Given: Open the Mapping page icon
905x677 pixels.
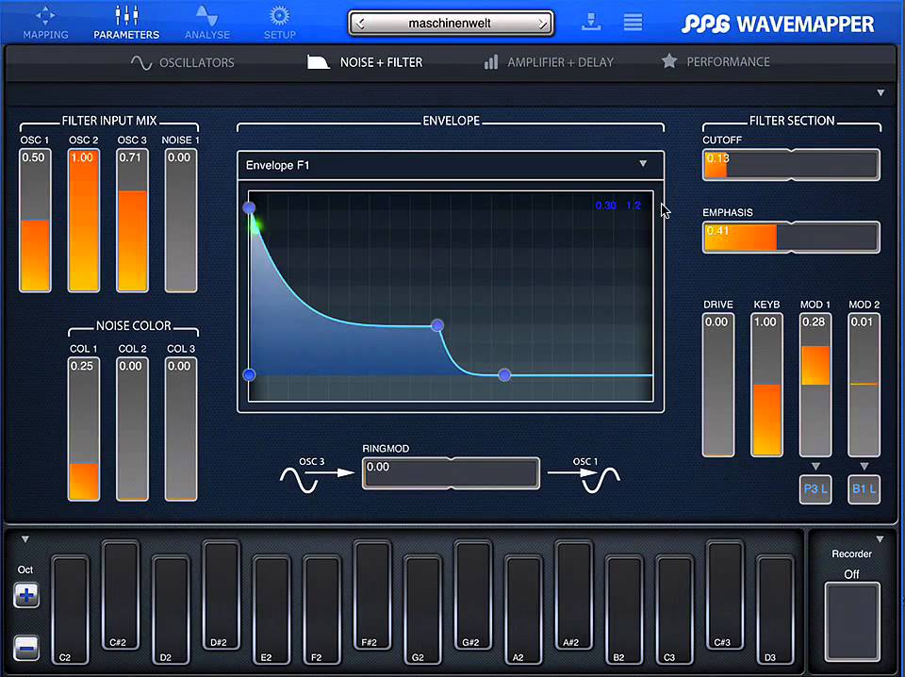Looking at the screenshot, I should pos(45,16).
